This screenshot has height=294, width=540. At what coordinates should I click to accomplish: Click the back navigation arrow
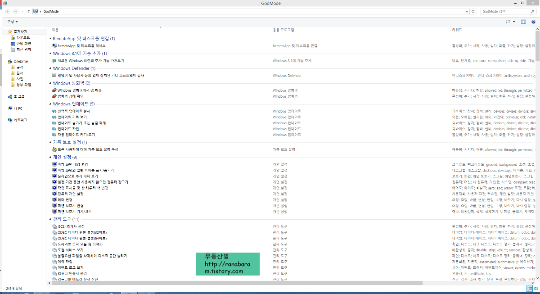coord(7,11)
